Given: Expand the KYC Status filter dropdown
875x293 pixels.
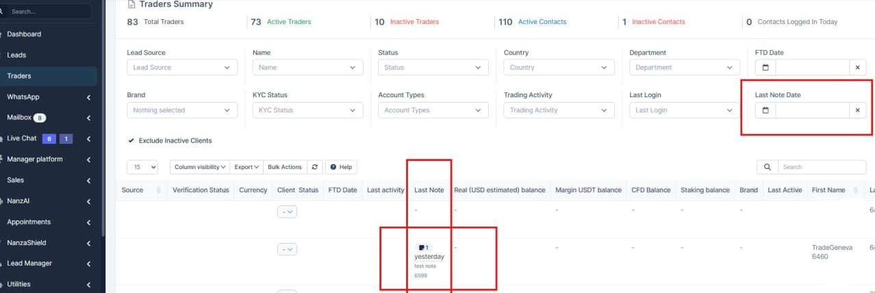Looking at the screenshot, I should click(x=307, y=110).
